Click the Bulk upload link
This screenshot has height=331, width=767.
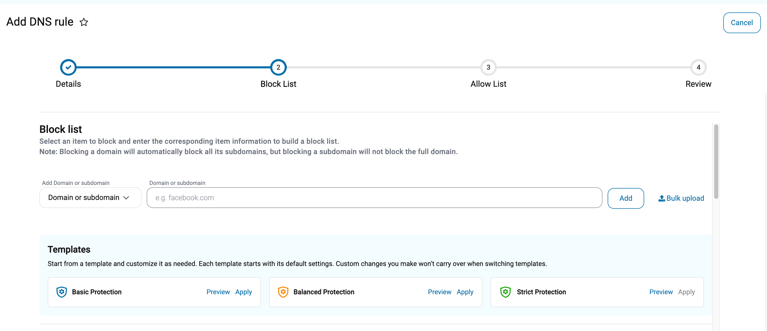tap(681, 198)
